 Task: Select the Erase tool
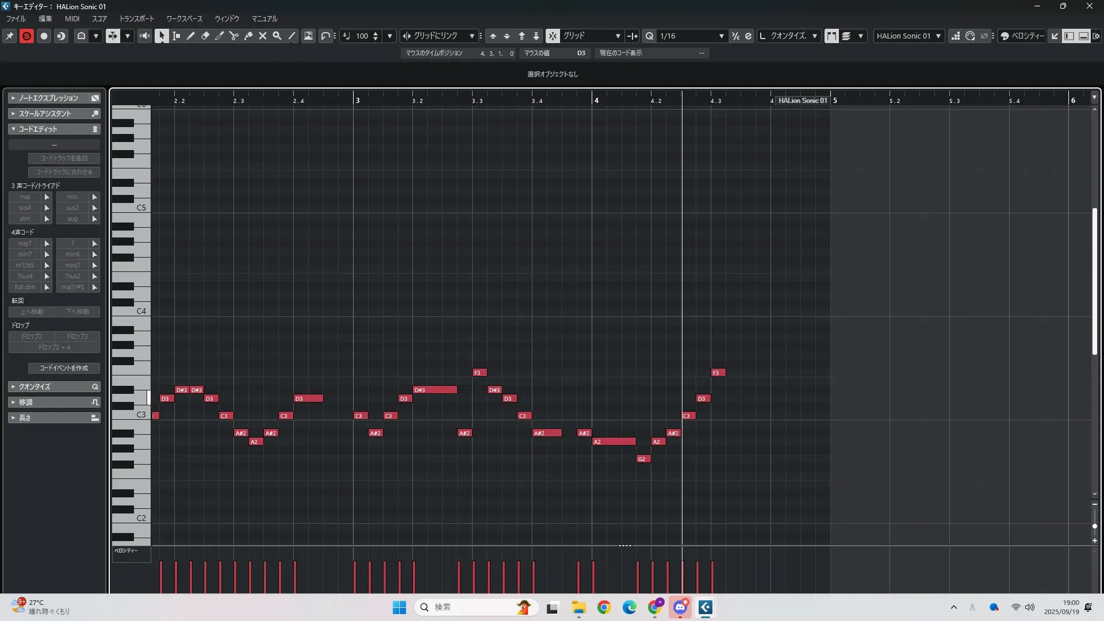[x=205, y=36]
